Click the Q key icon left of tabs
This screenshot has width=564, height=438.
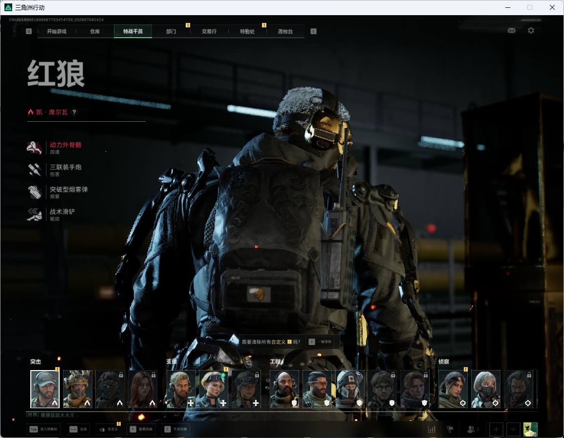pos(29,31)
